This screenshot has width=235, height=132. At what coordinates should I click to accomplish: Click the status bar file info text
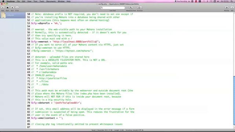(x=117, y=130)
